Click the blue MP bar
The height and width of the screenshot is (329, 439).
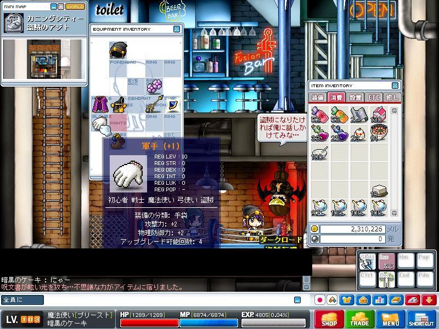pos(209,323)
